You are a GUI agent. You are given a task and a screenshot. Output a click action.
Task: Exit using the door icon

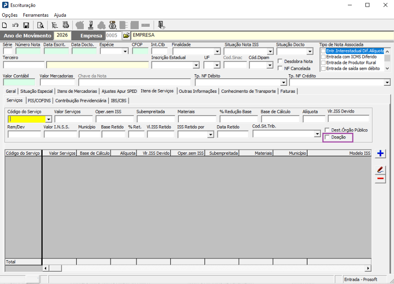tap(161, 25)
